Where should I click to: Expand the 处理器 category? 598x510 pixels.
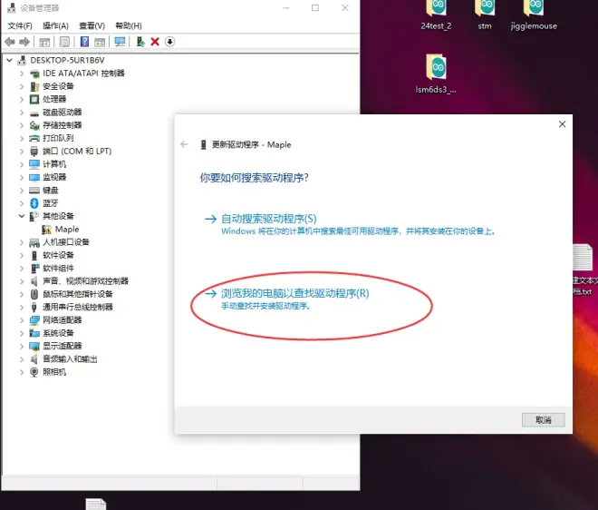pos(22,99)
